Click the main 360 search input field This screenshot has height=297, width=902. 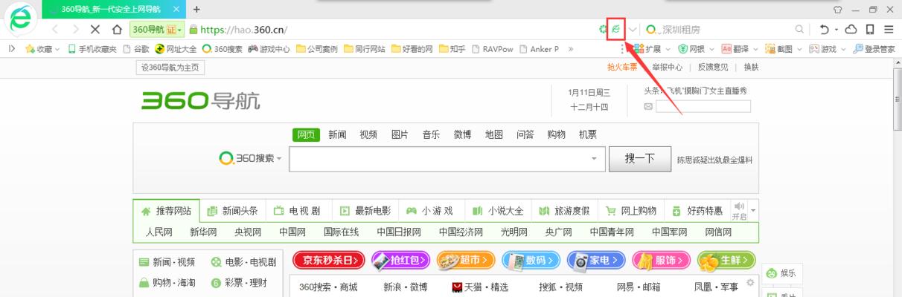pos(447,159)
